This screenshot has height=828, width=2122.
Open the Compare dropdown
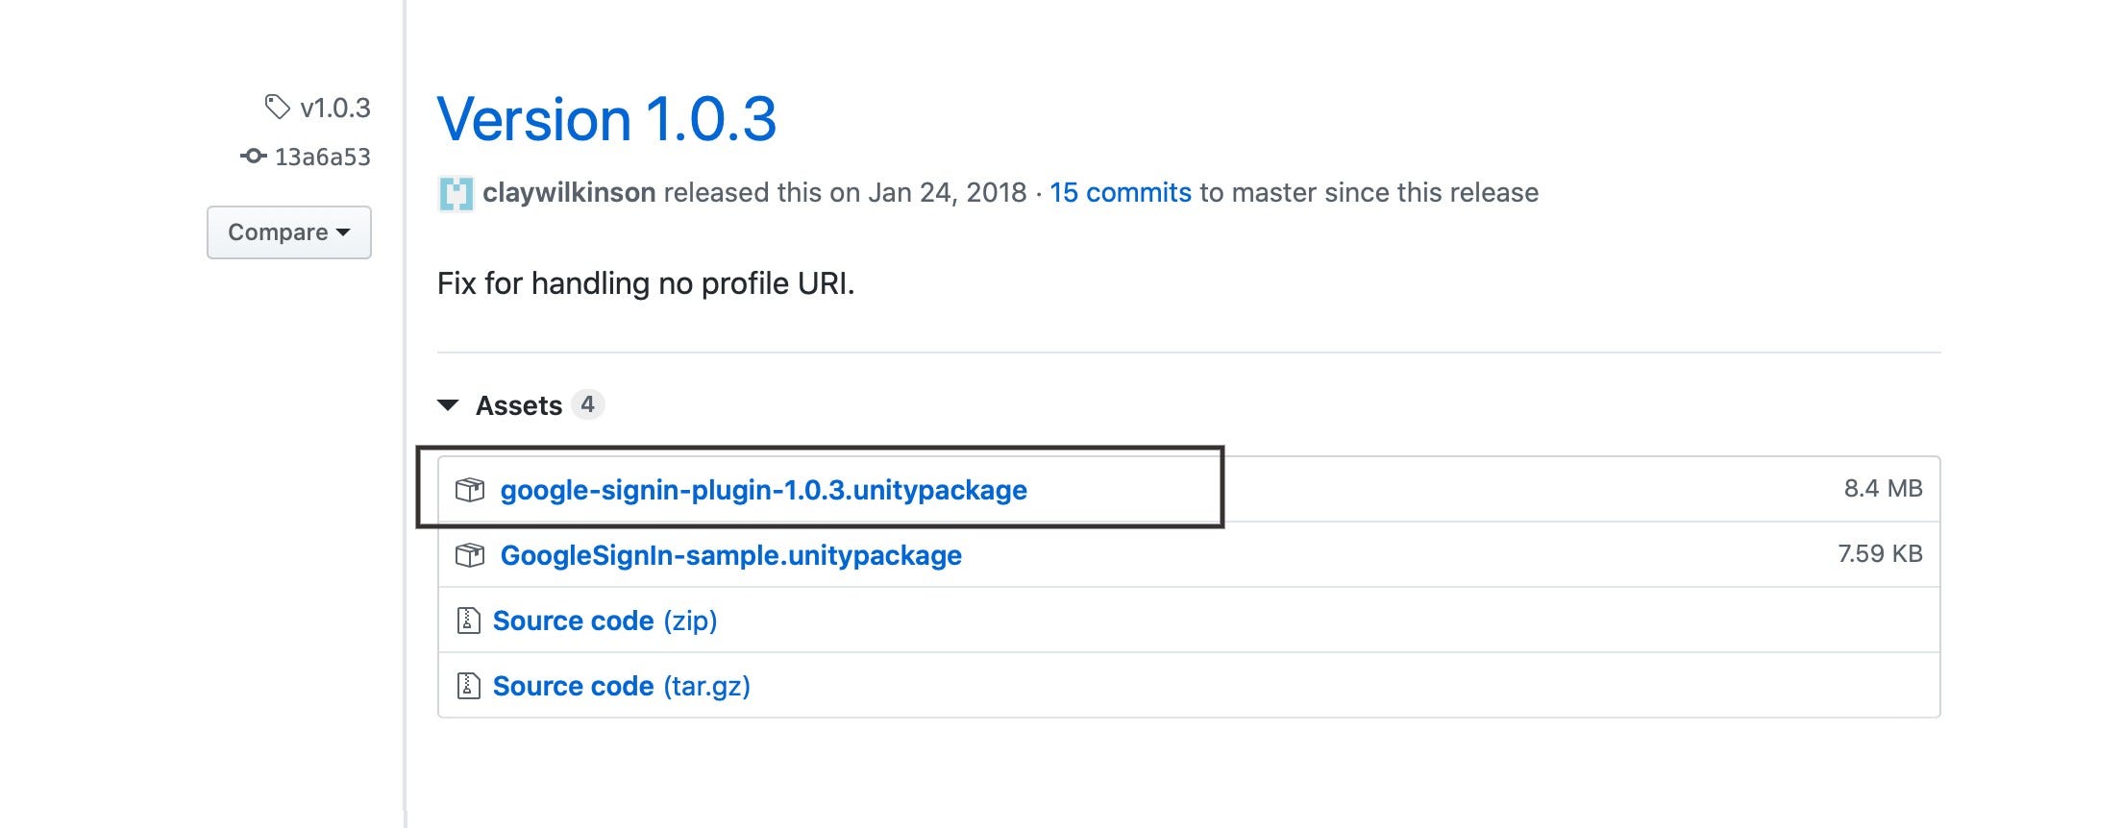pos(289,232)
